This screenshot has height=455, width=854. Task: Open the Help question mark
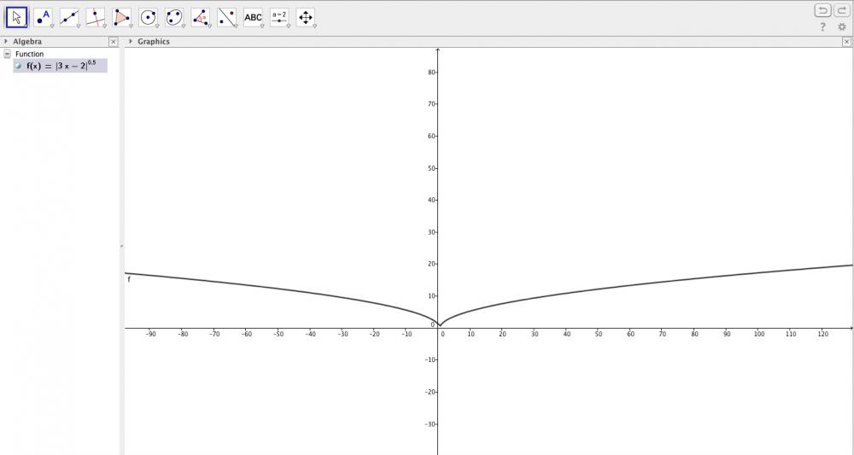tap(823, 26)
